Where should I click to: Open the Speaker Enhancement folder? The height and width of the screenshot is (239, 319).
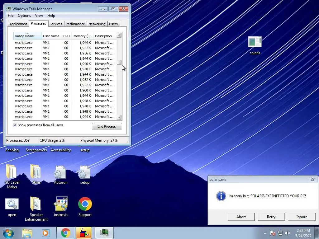click(36, 209)
